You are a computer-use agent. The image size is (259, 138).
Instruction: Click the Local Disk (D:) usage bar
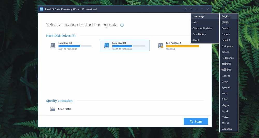129,46
